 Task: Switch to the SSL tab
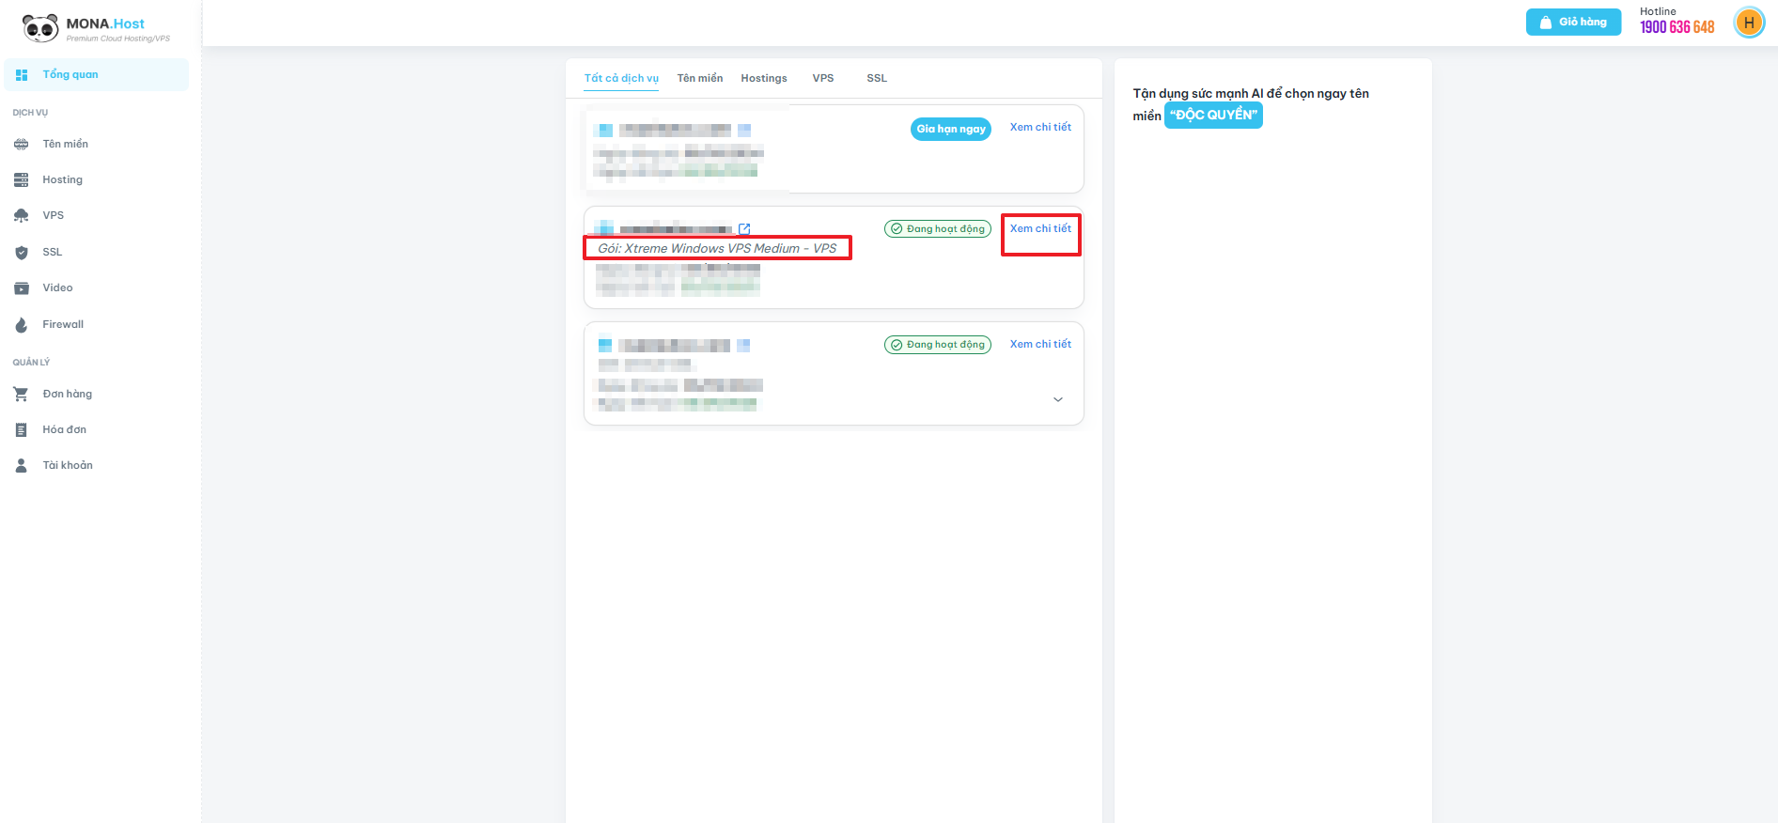877,78
